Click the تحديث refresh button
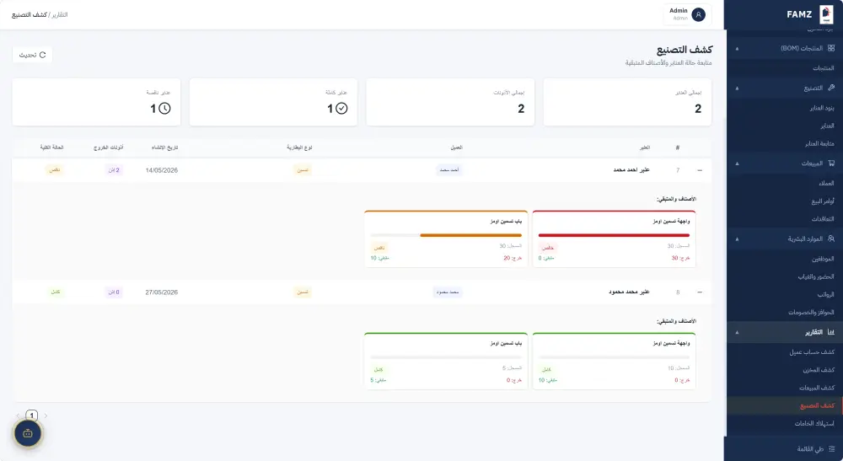The image size is (843, 461). [x=32, y=55]
